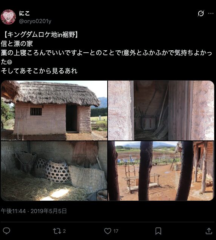Click the tweet title line キングダムロケ地in裾野
Viewport: 216px width, 240px height.
40,35
